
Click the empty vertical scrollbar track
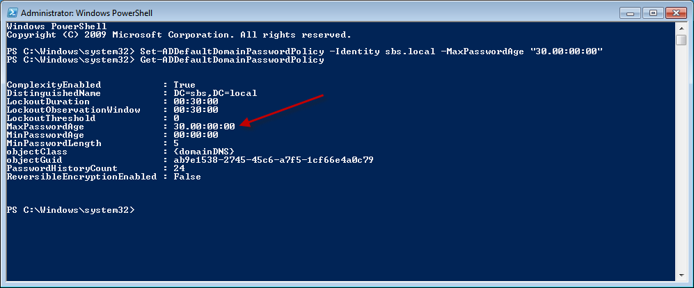point(681,160)
